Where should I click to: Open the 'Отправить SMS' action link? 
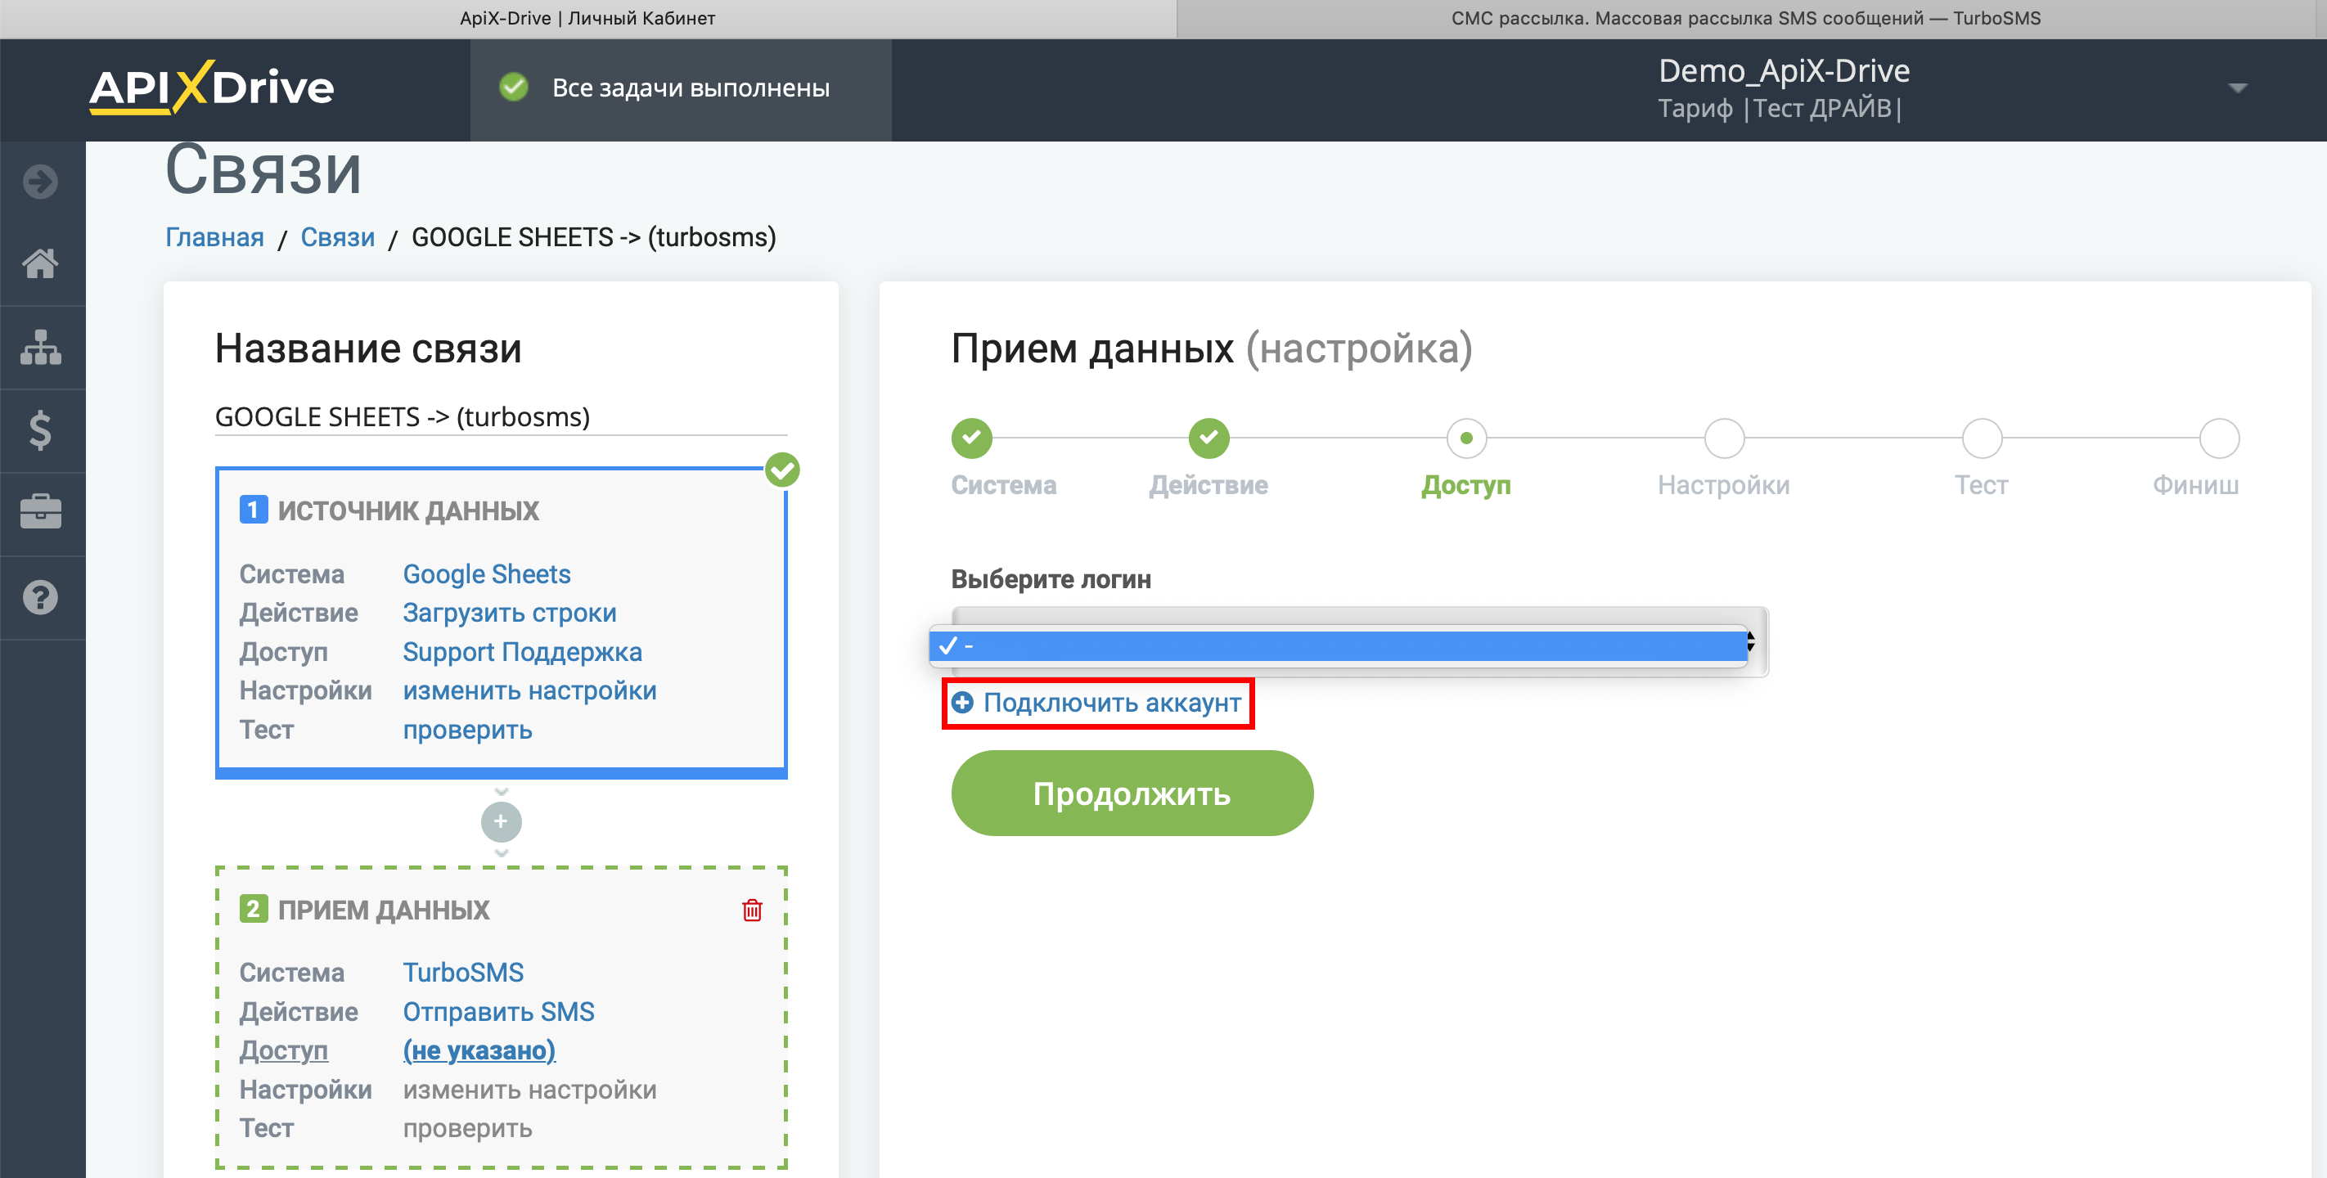pyautogui.click(x=498, y=1011)
